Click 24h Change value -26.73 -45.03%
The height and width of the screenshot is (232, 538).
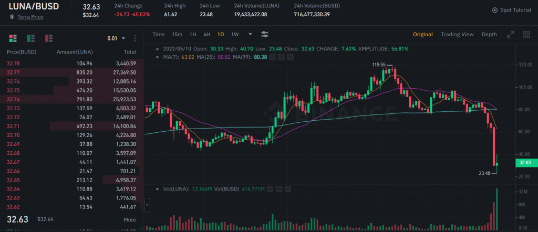click(132, 14)
